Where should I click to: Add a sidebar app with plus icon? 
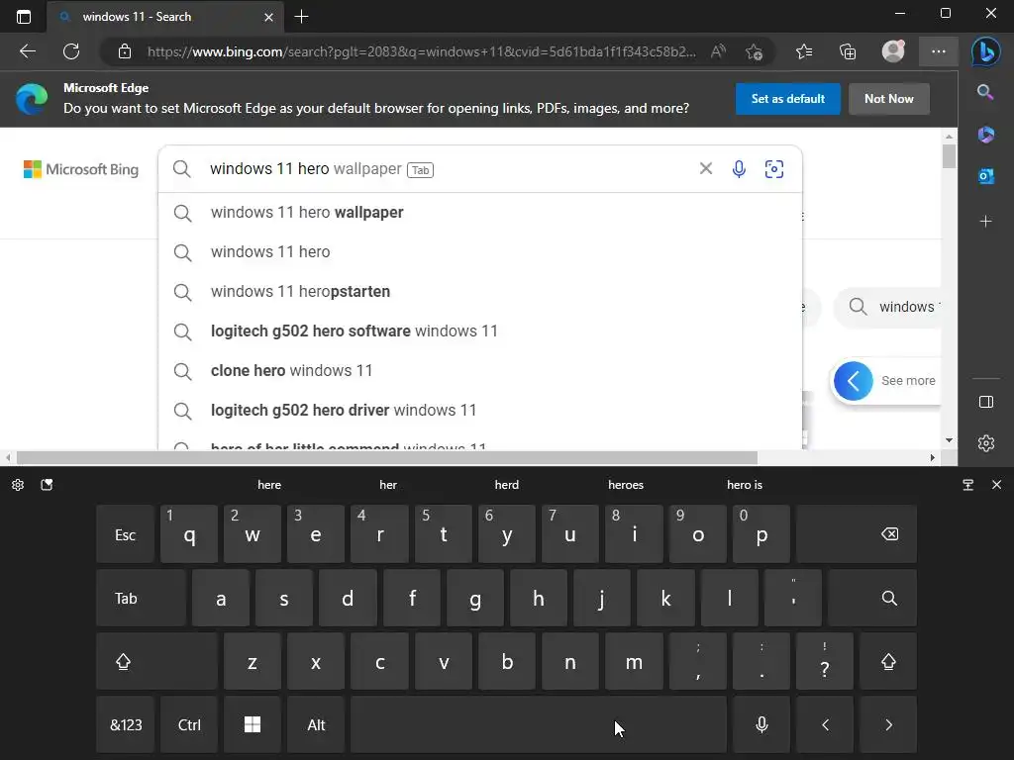[x=985, y=222]
